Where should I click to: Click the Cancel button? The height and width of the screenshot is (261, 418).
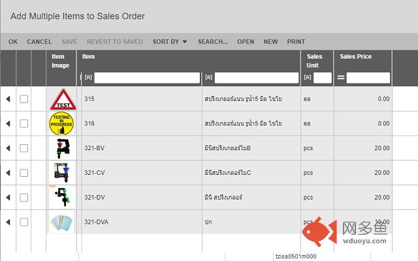pyautogui.click(x=39, y=42)
